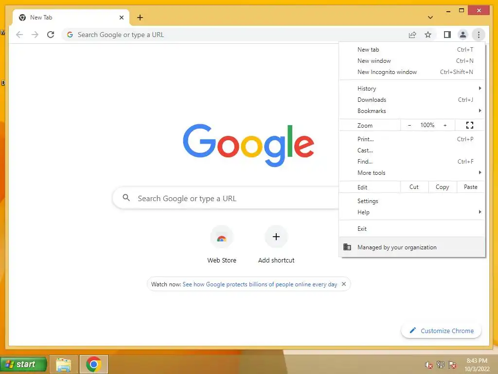Screen dimensions: 498x374
Task: Choose Exit from the menu
Action: pos(412,229)
